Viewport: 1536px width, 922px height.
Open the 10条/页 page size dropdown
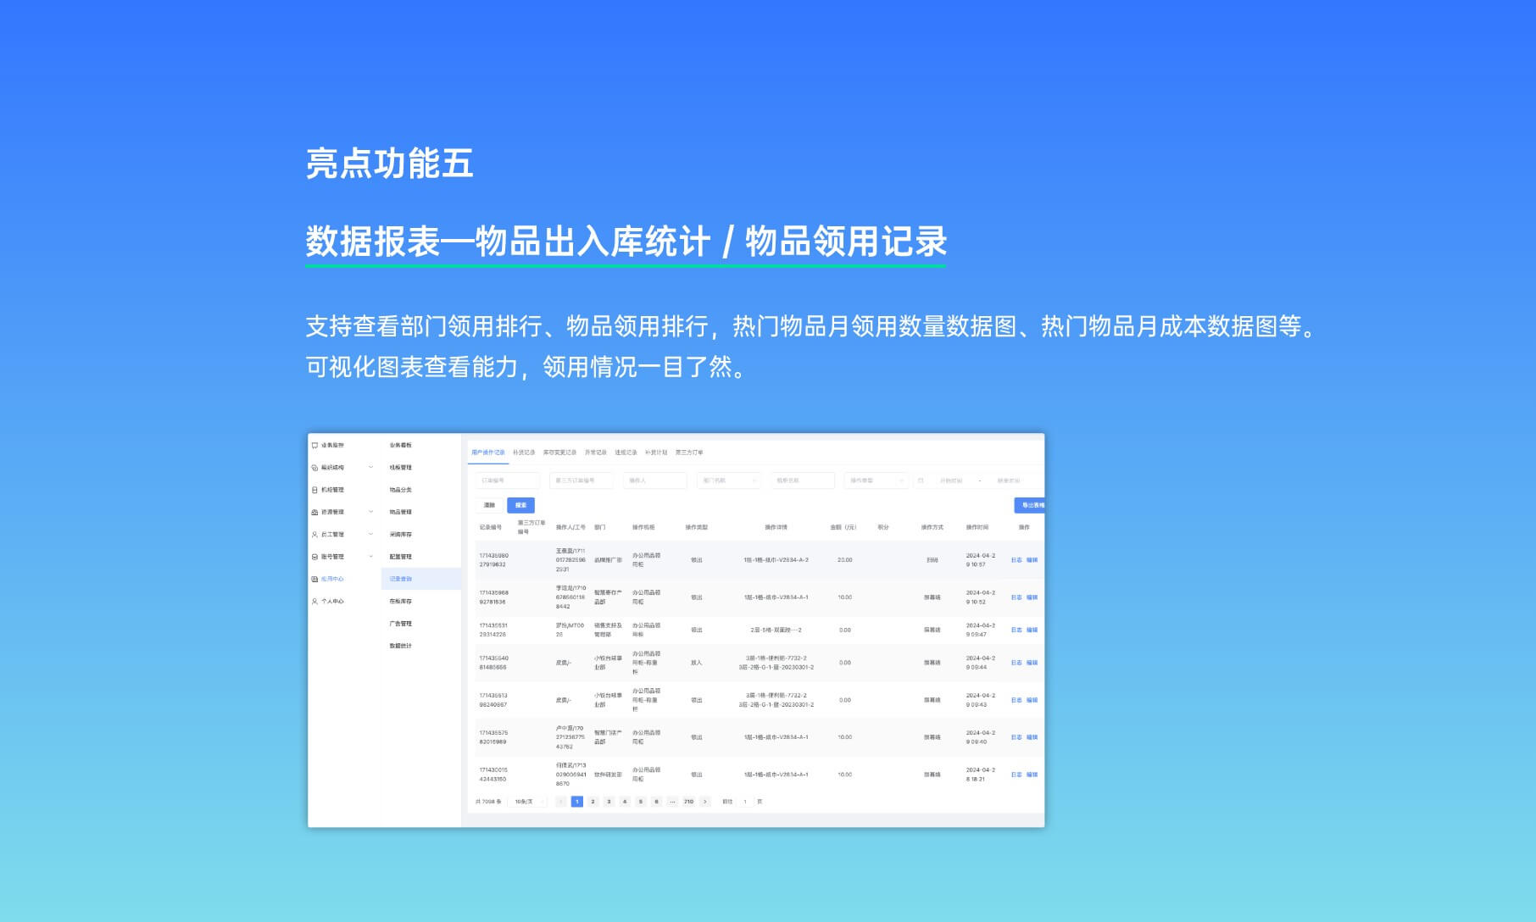pos(528,802)
